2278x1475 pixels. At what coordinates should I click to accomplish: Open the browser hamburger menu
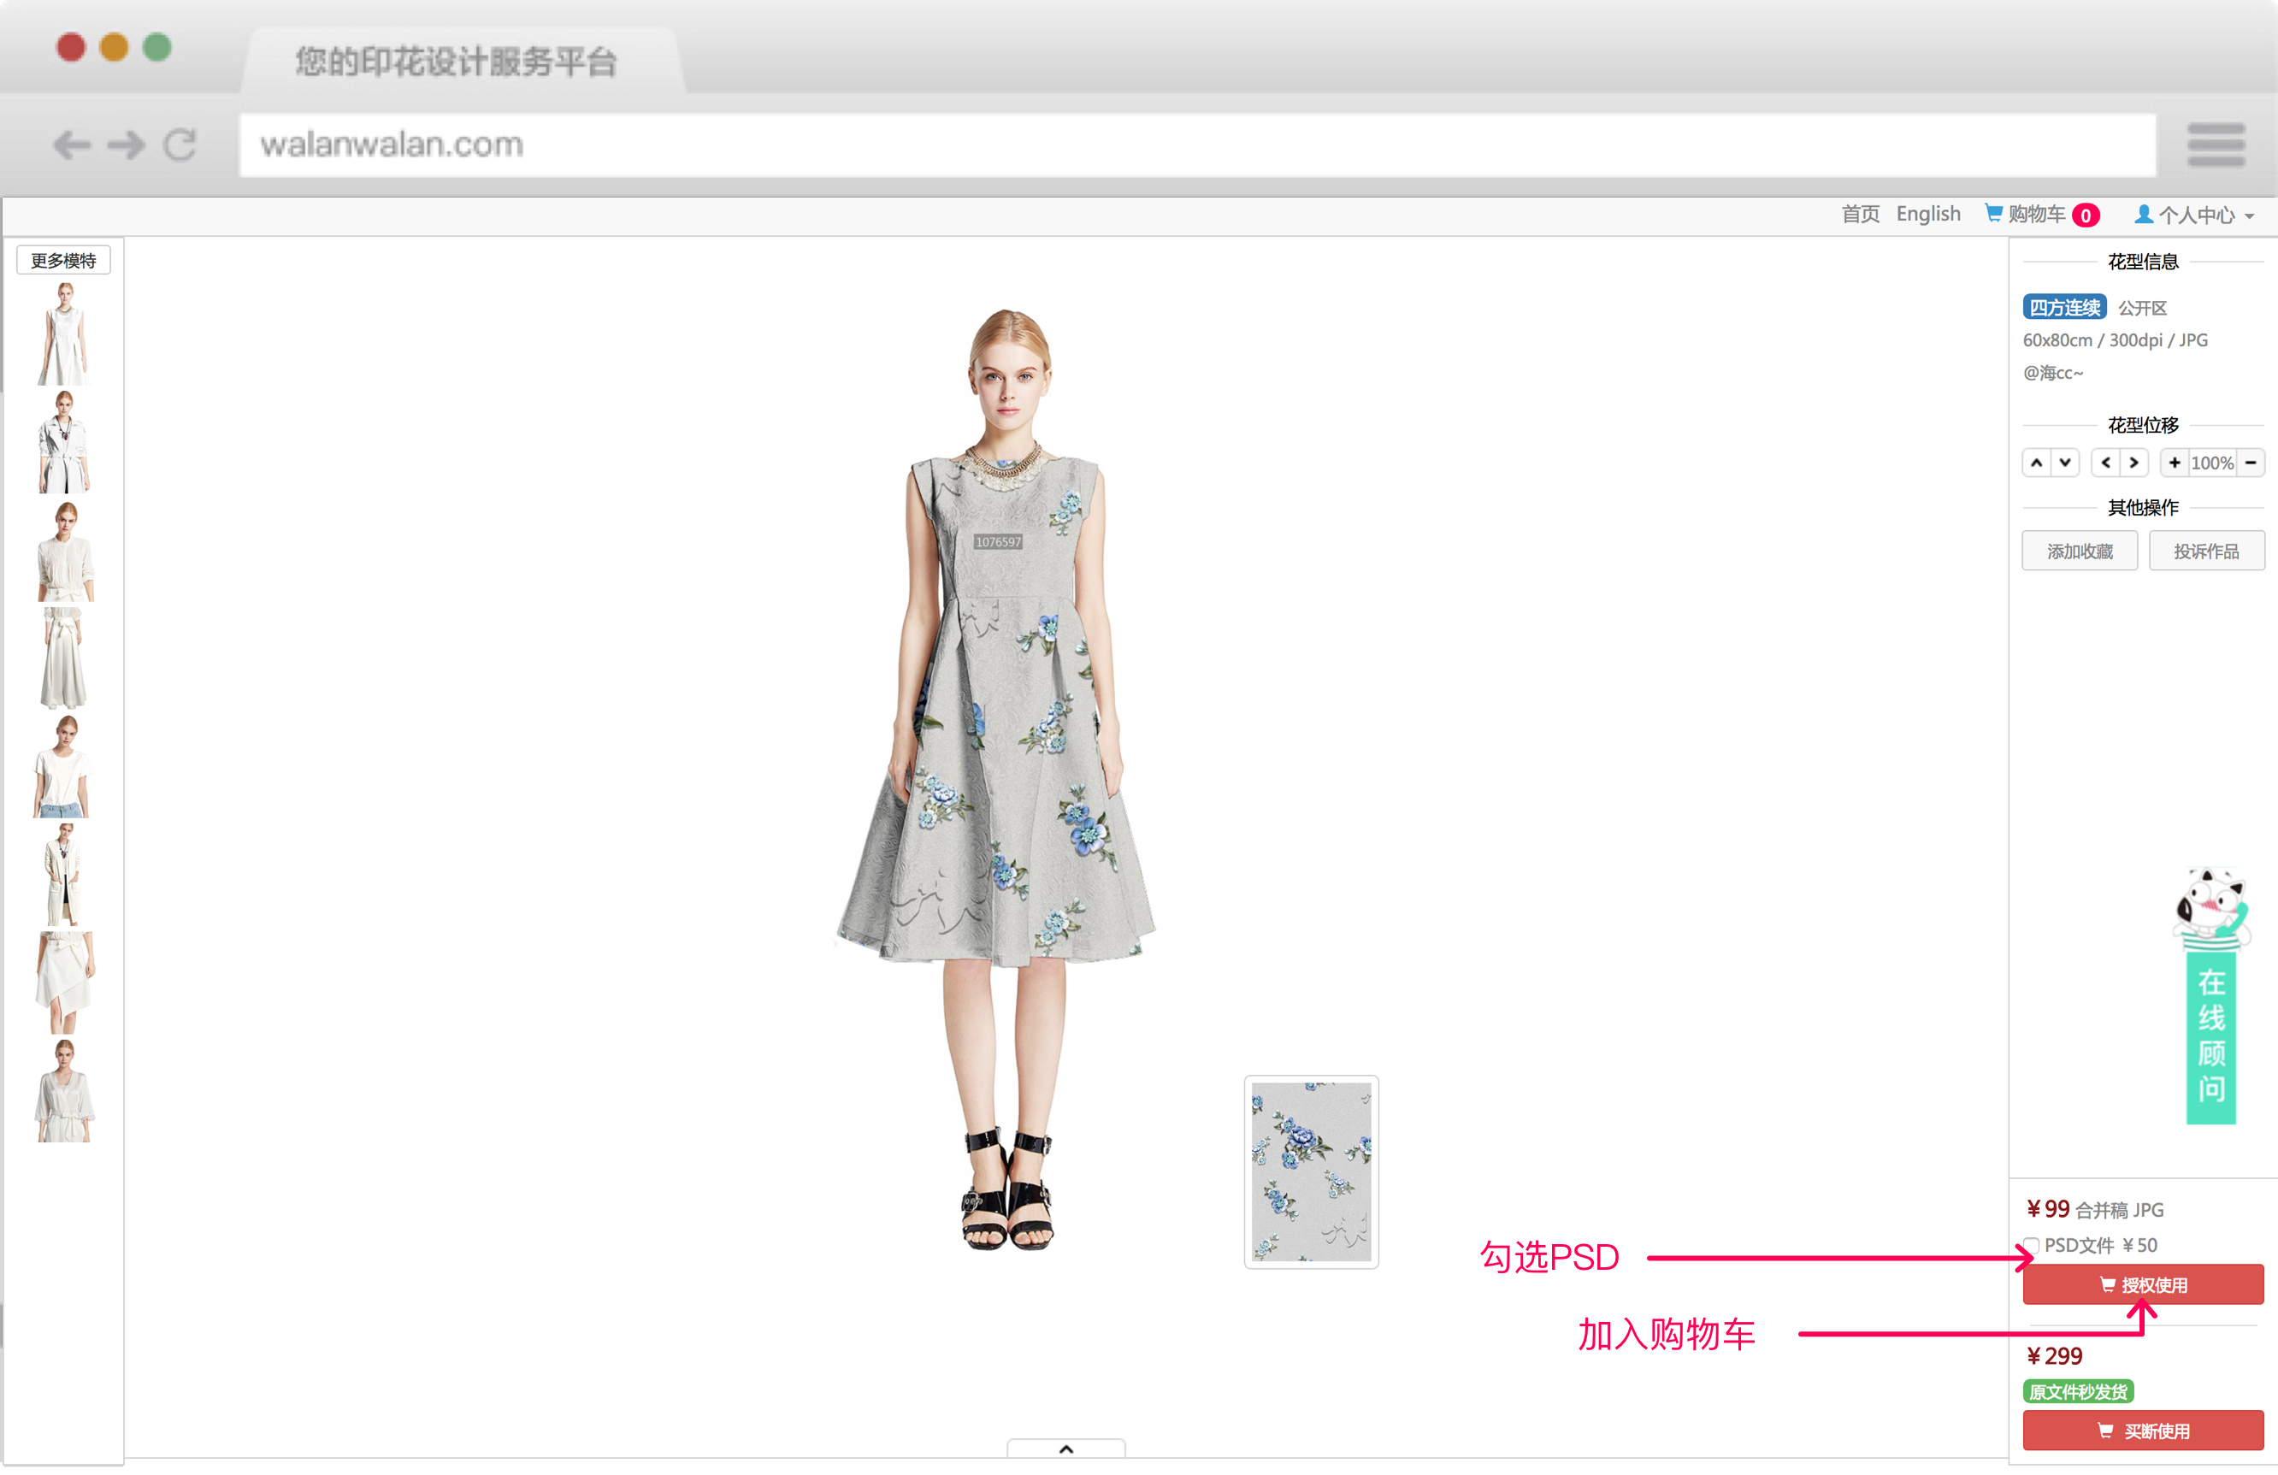click(x=2216, y=145)
